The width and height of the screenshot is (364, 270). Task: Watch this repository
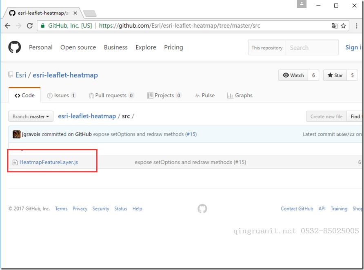pyautogui.click(x=293, y=75)
